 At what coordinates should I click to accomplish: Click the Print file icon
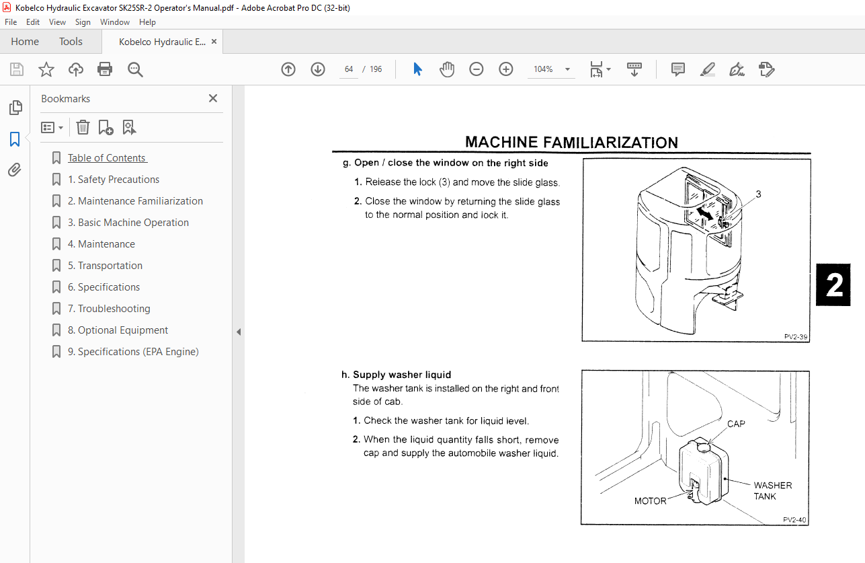point(105,69)
